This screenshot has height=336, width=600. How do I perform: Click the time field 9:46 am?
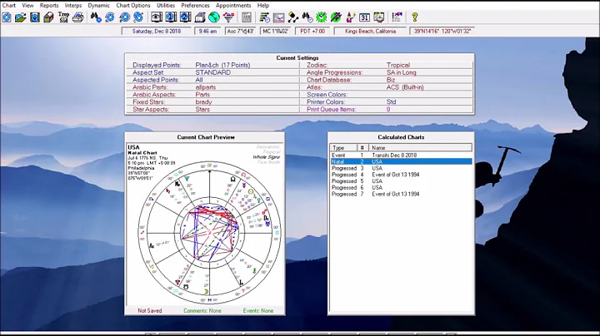pyautogui.click(x=207, y=32)
